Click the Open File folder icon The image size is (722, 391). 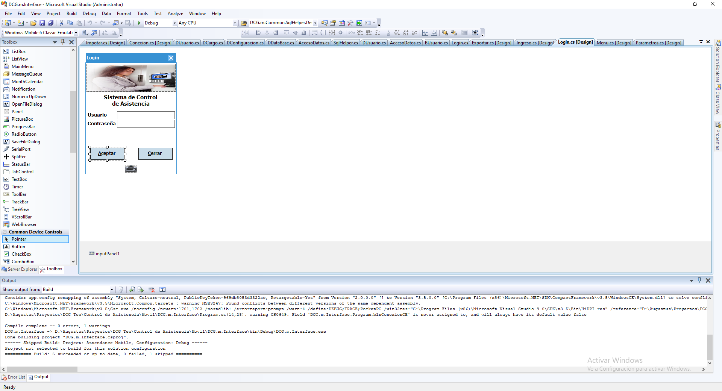pyautogui.click(x=33, y=23)
